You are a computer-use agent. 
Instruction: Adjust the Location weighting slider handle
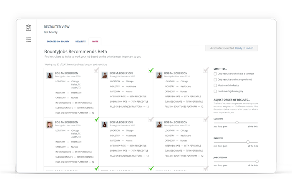[x=237, y=123]
